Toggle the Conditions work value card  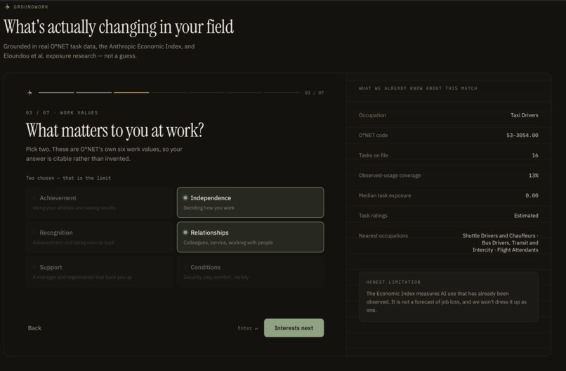pyautogui.click(x=250, y=272)
